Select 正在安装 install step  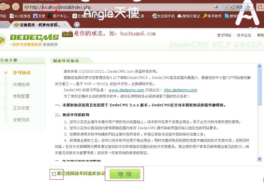point(21,108)
